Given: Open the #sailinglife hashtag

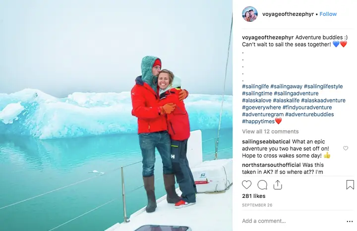Looking at the screenshot, I should 255,86.
